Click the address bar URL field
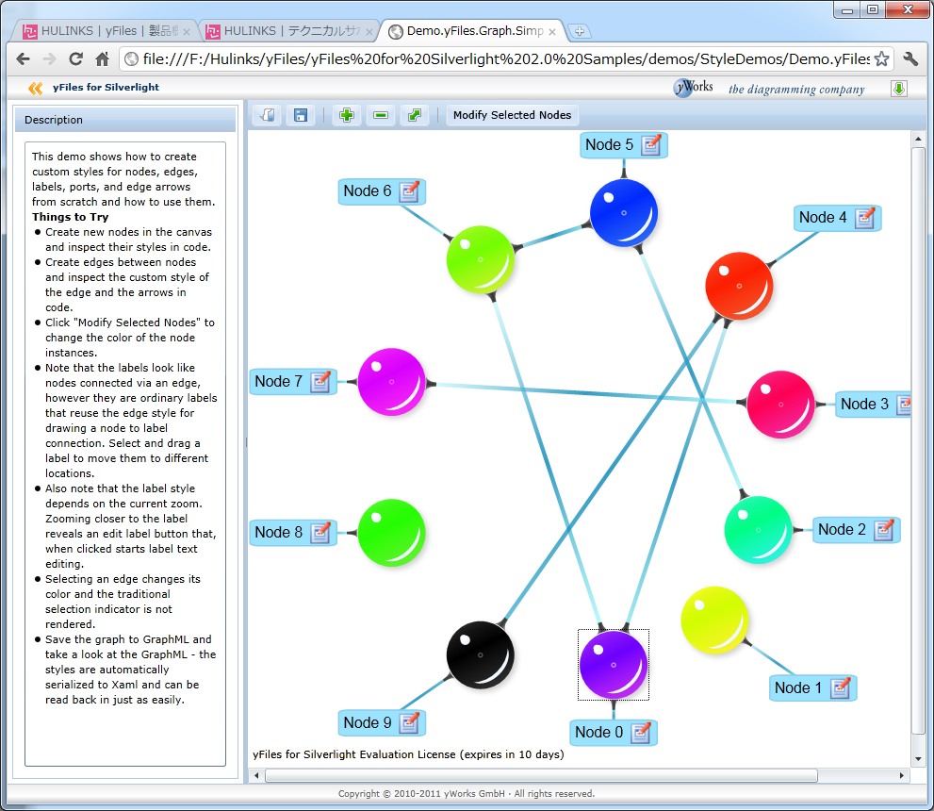Viewport: 934px width, 811px height. tap(505, 59)
